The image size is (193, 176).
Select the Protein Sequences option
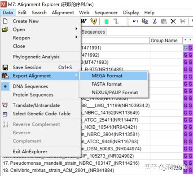coord(33,95)
